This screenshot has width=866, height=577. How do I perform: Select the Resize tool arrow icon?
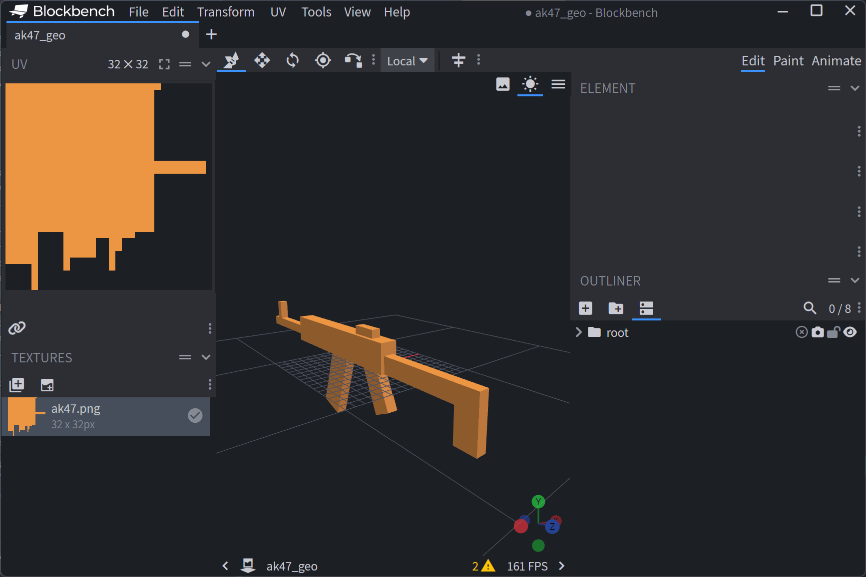point(232,61)
